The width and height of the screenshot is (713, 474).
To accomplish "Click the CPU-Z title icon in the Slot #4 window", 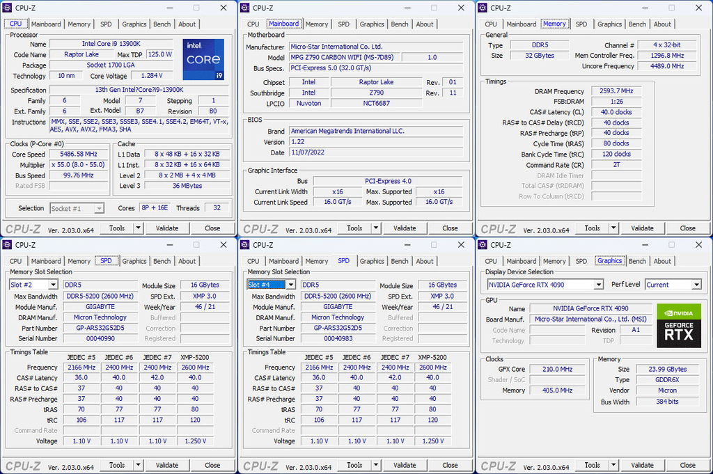I will pos(244,245).
